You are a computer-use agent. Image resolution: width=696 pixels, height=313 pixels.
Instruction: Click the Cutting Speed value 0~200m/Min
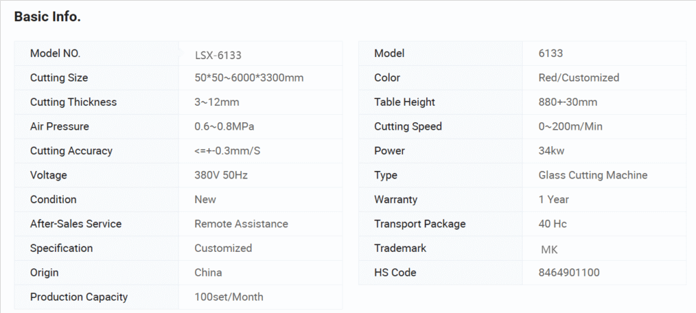pyautogui.click(x=570, y=127)
